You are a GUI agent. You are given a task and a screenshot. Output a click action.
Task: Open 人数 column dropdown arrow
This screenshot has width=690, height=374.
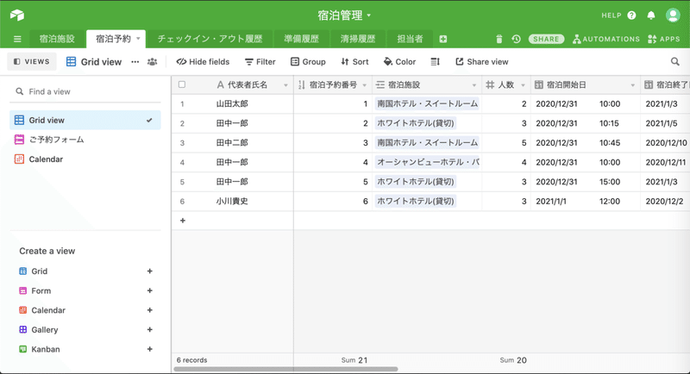click(523, 85)
